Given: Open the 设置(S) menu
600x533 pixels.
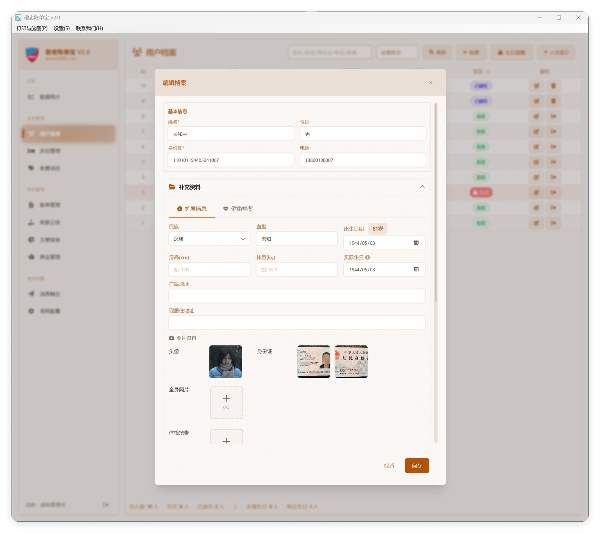Looking at the screenshot, I should [x=61, y=28].
